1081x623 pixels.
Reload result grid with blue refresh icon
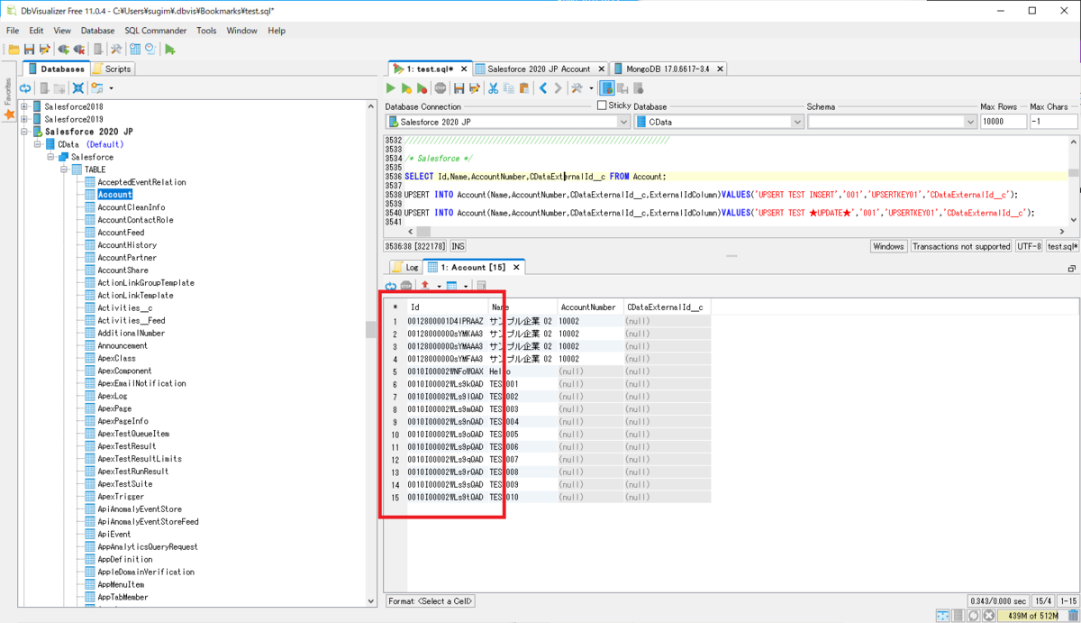click(391, 286)
